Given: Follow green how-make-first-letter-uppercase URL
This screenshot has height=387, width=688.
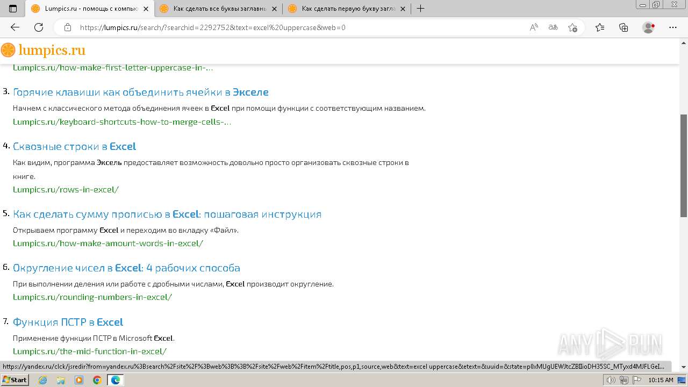Looking at the screenshot, I should click(x=113, y=68).
